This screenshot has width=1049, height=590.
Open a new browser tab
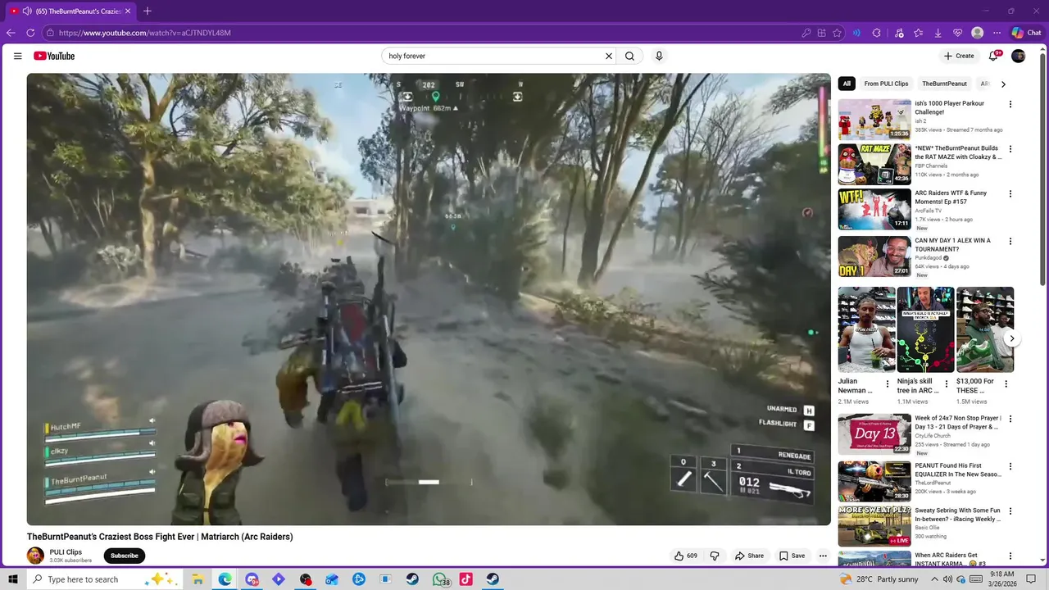[148, 11]
